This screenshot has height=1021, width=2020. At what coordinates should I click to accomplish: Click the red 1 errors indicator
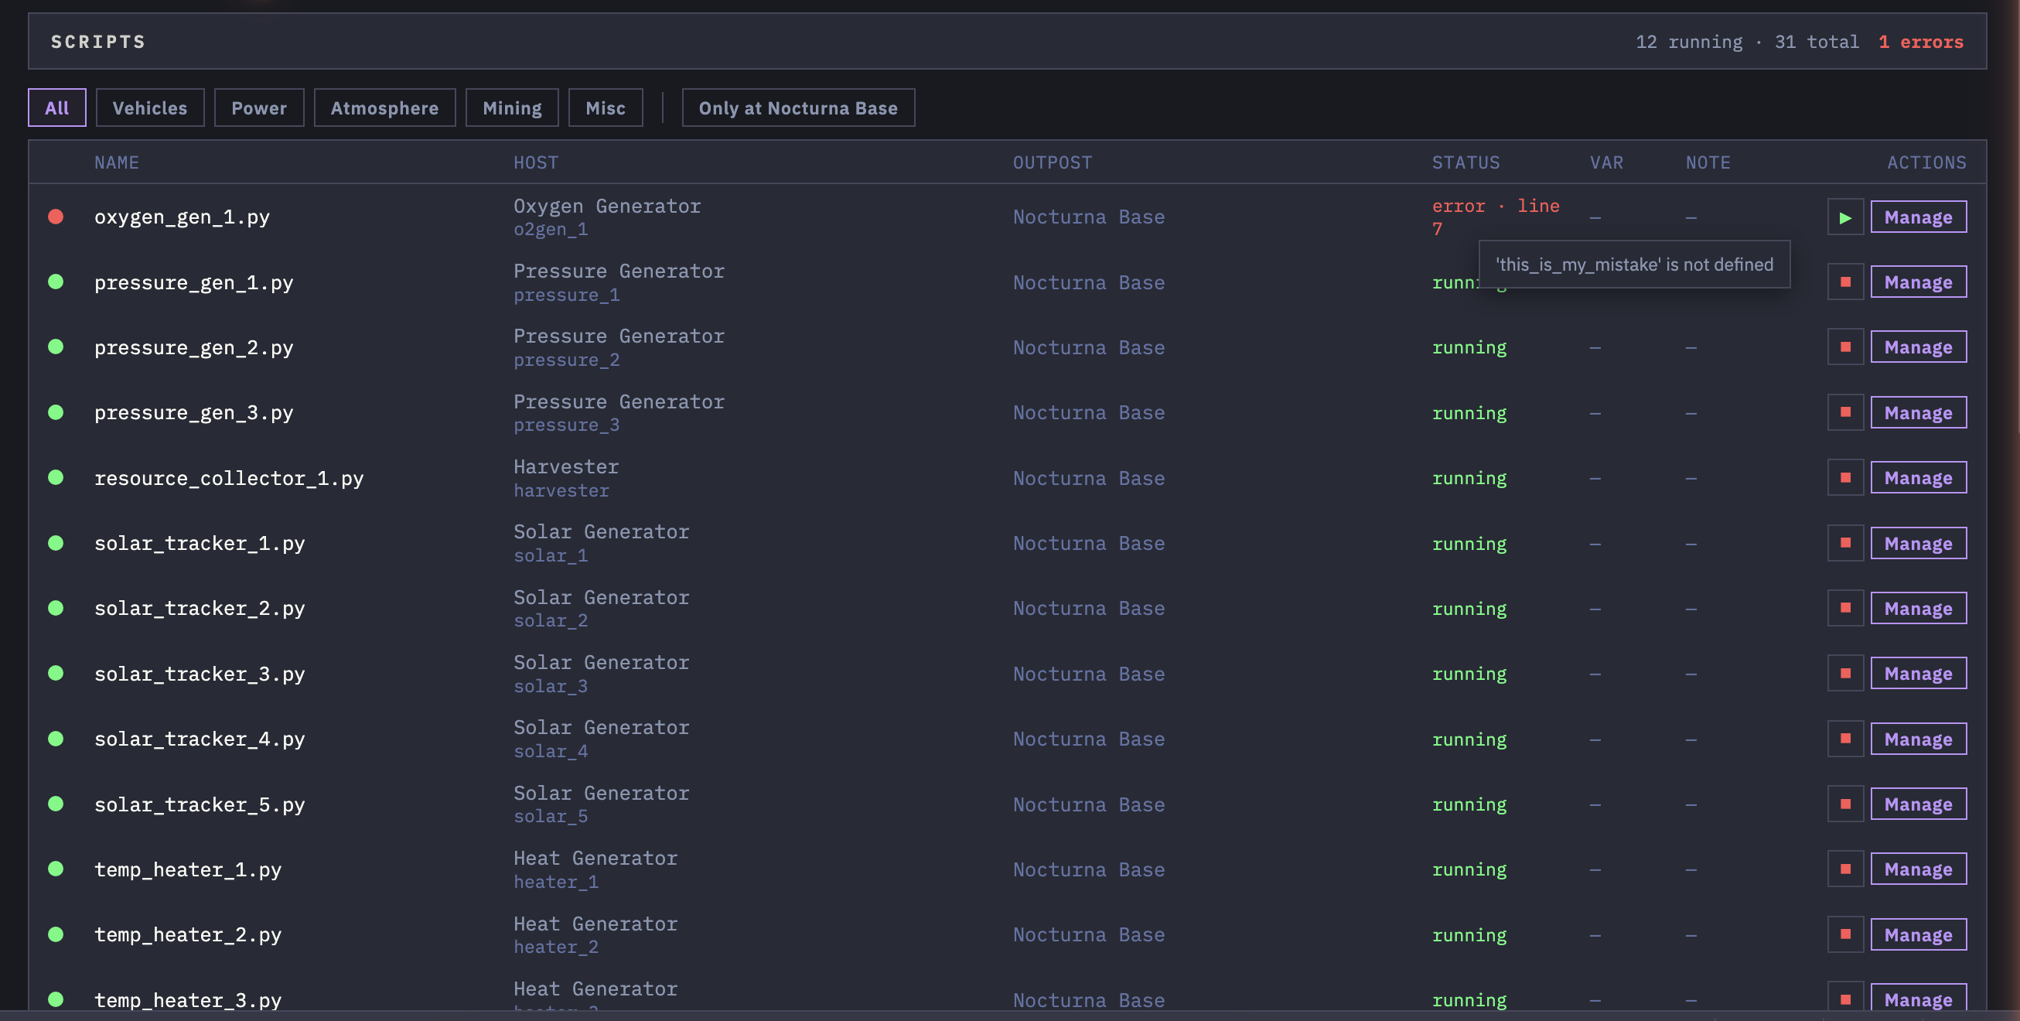pyautogui.click(x=1920, y=43)
